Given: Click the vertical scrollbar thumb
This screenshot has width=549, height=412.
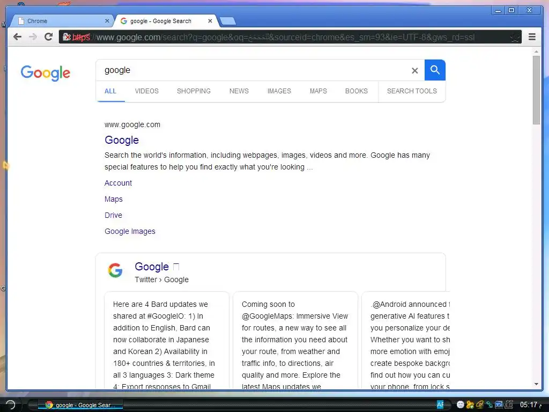Looking at the screenshot, I should click(x=536, y=90).
